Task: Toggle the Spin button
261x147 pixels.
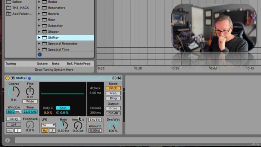Action: [63, 108]
